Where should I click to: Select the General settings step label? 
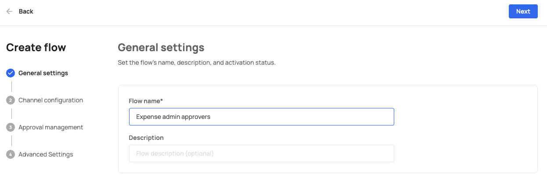tap(43, 73)
